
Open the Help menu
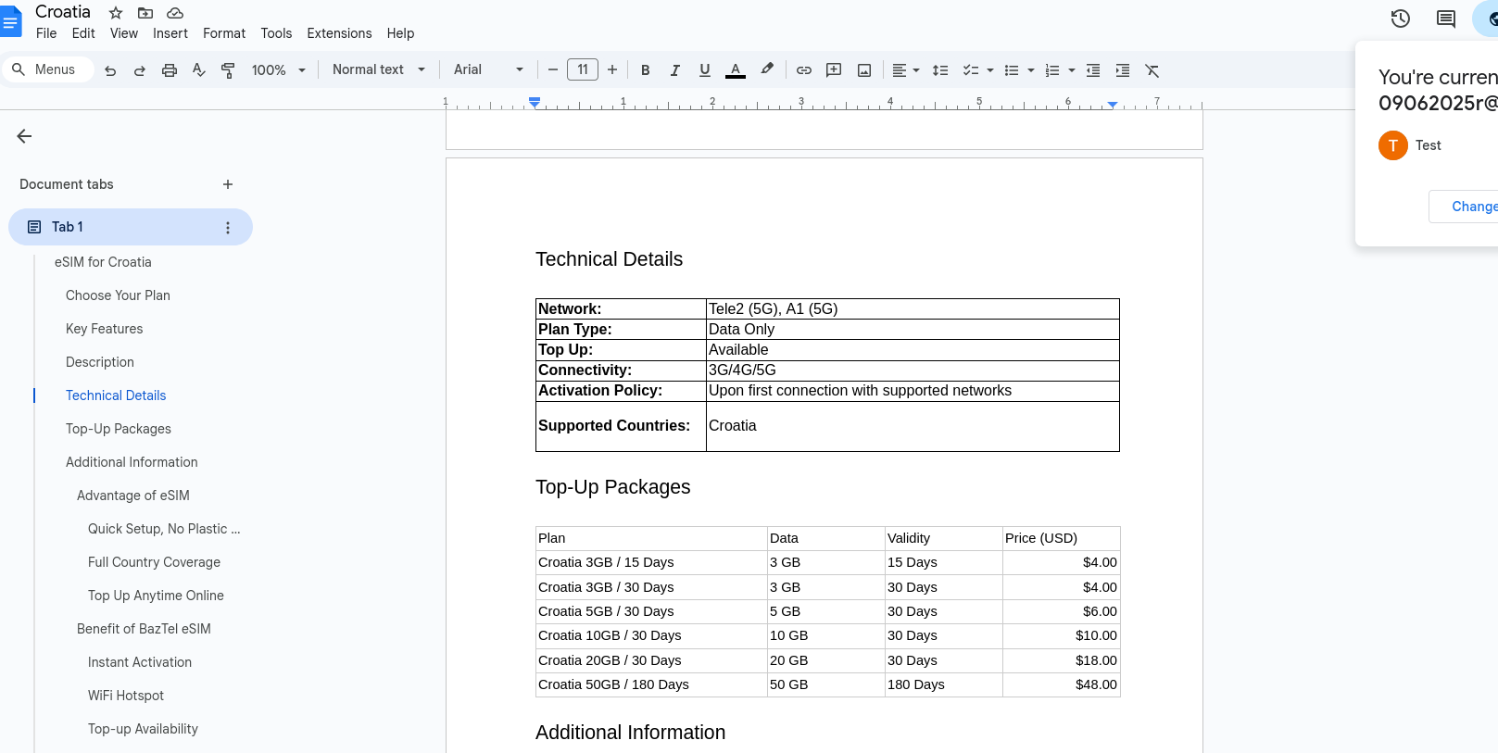(x=400, y=33)
